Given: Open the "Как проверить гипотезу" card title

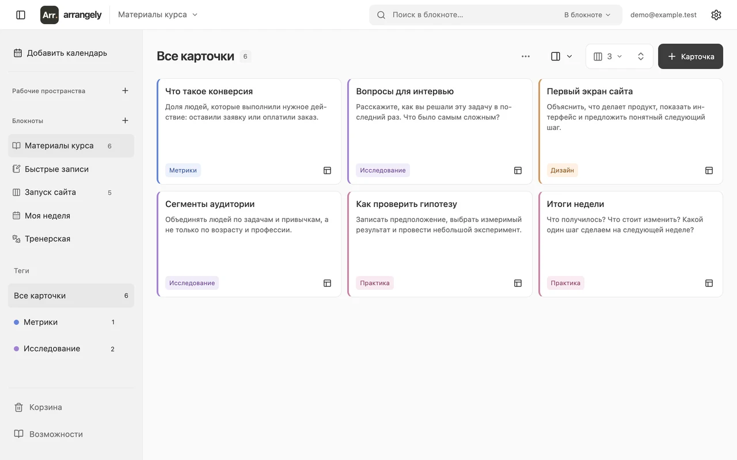Looking at the screenshot, I should pyautogui.click(x=407, y=204).
